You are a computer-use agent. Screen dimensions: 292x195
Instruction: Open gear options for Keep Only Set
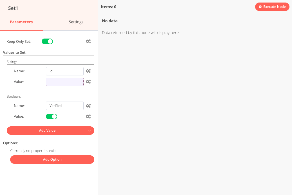pyautogui.click(x=88, y=42)
